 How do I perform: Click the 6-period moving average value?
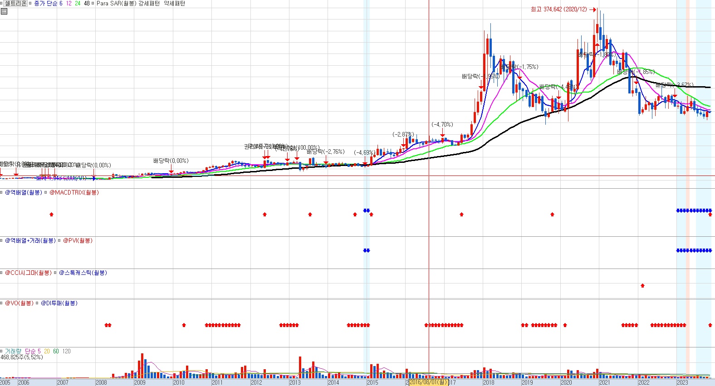(x=61, y=3)
